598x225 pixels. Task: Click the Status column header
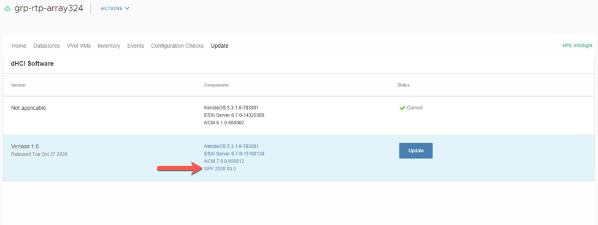pyautogui.click(x=404, y=85)
